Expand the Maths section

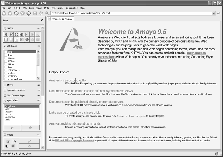[5, 85]
